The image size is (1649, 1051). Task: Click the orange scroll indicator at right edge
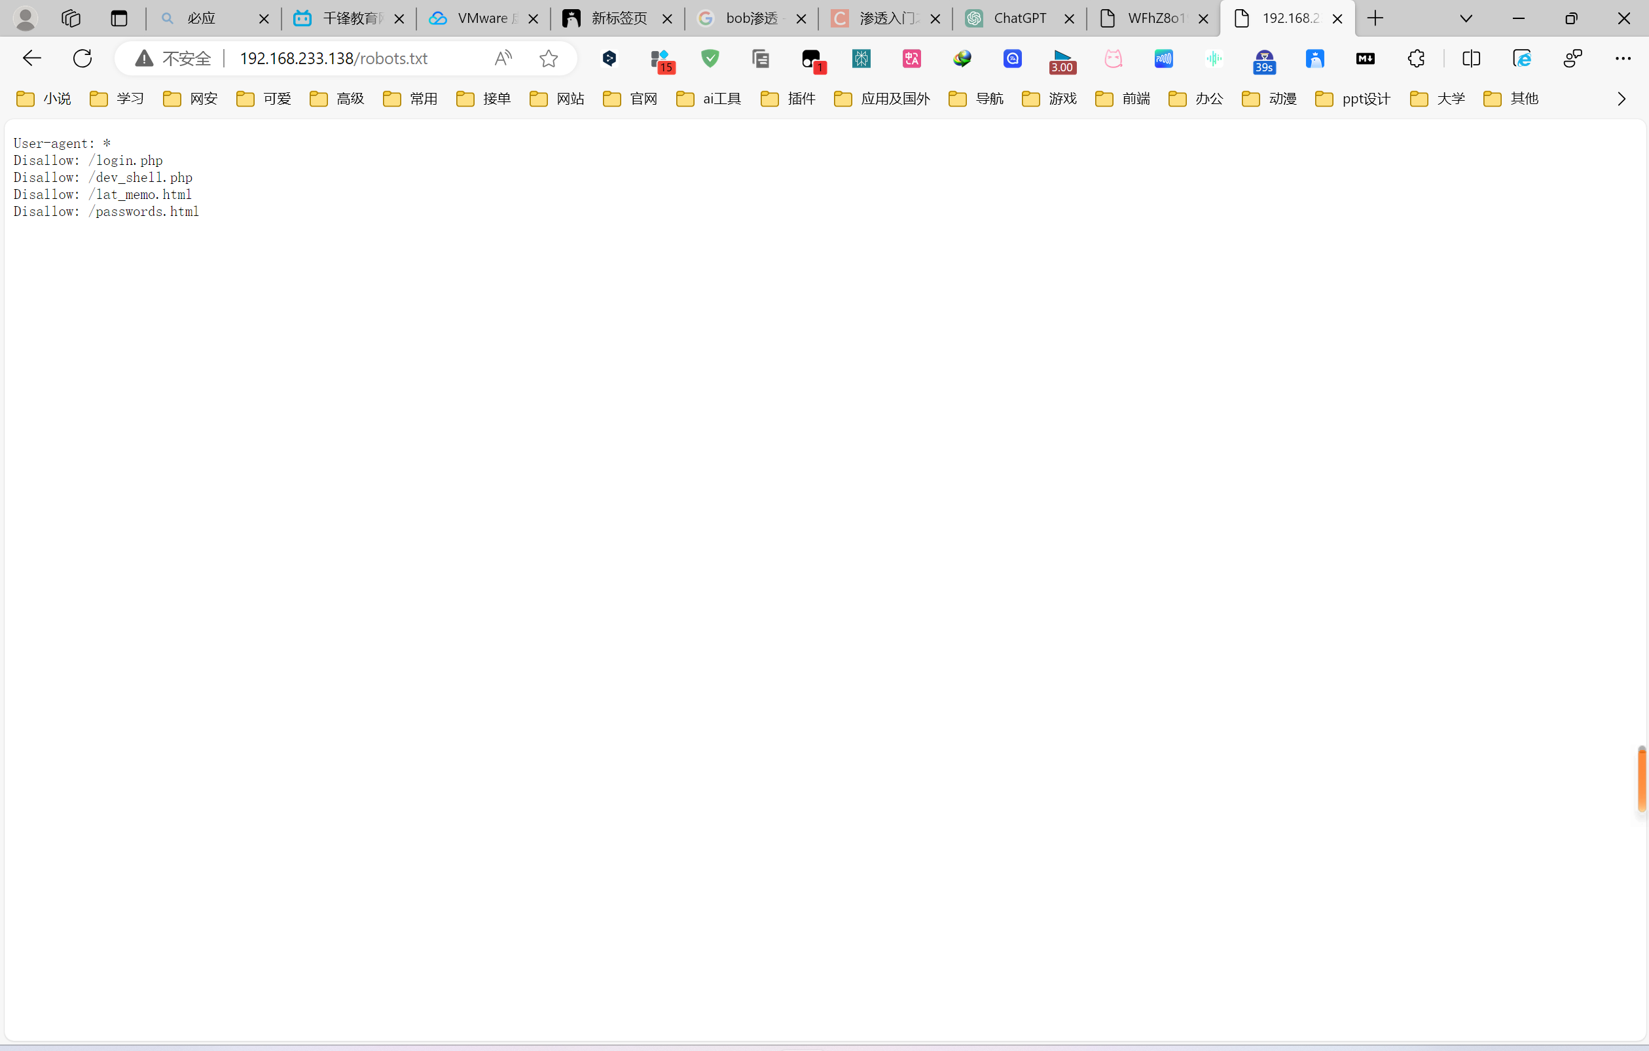(1641, 779)
